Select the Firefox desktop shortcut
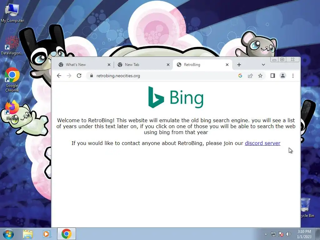Viewport: 320px width, 240px height. (x=12, y=110)
